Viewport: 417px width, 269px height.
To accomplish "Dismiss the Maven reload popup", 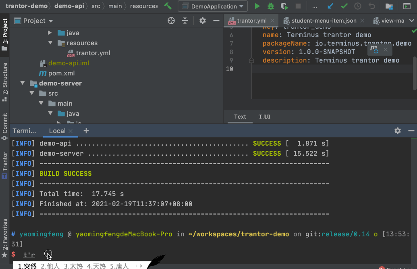I will pyautogui.click(x=385, y=50).
